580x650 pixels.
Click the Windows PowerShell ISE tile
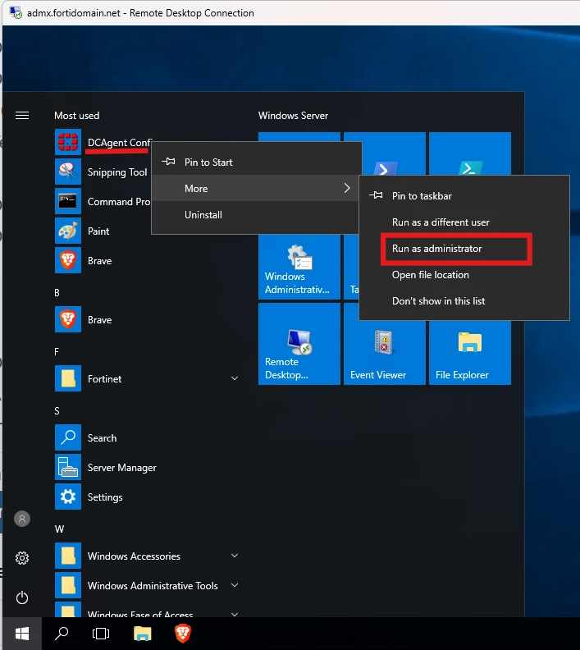click(x=470, y=153)
